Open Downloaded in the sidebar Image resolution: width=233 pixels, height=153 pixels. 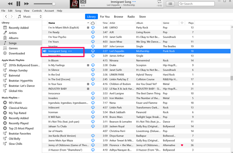coord(17,53)
